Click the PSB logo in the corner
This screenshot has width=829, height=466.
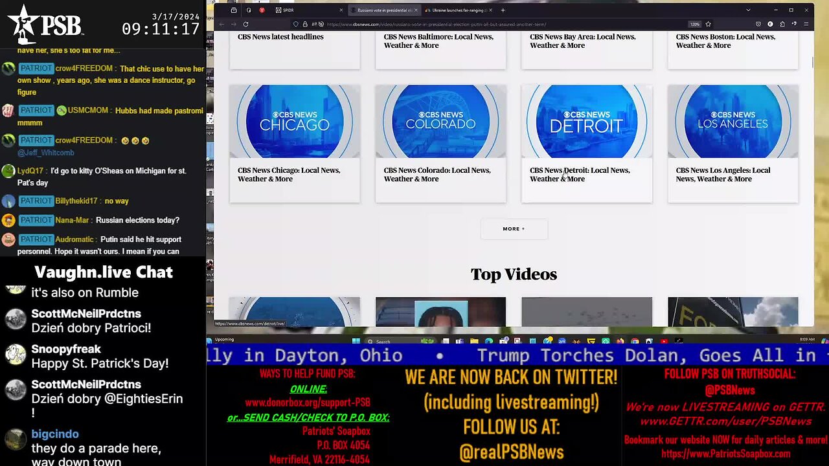coord(45,24)
